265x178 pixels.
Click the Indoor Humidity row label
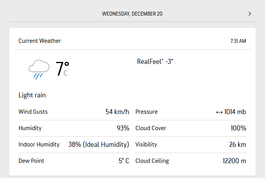pyautogui.click(x=39, y=145)
